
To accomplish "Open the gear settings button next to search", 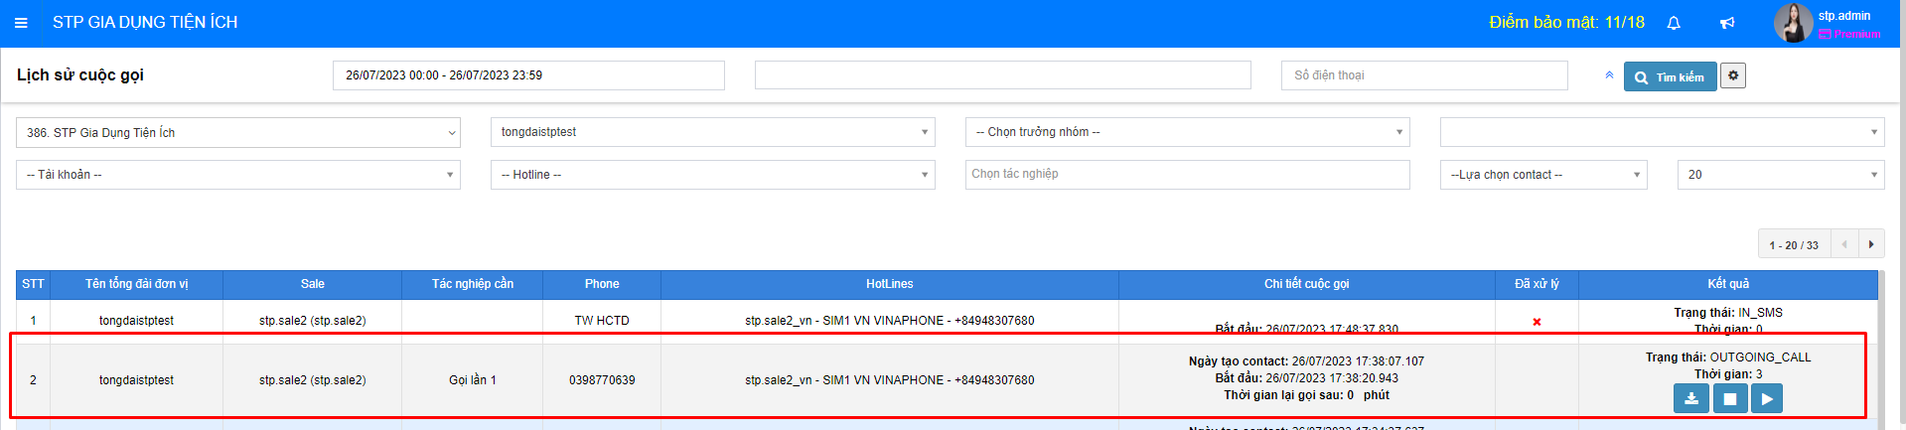I will pos(1733,75).
